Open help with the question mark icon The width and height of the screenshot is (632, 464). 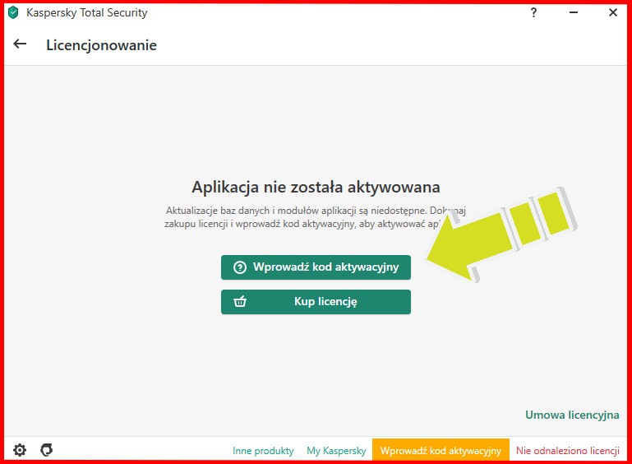tap(533, 12)
